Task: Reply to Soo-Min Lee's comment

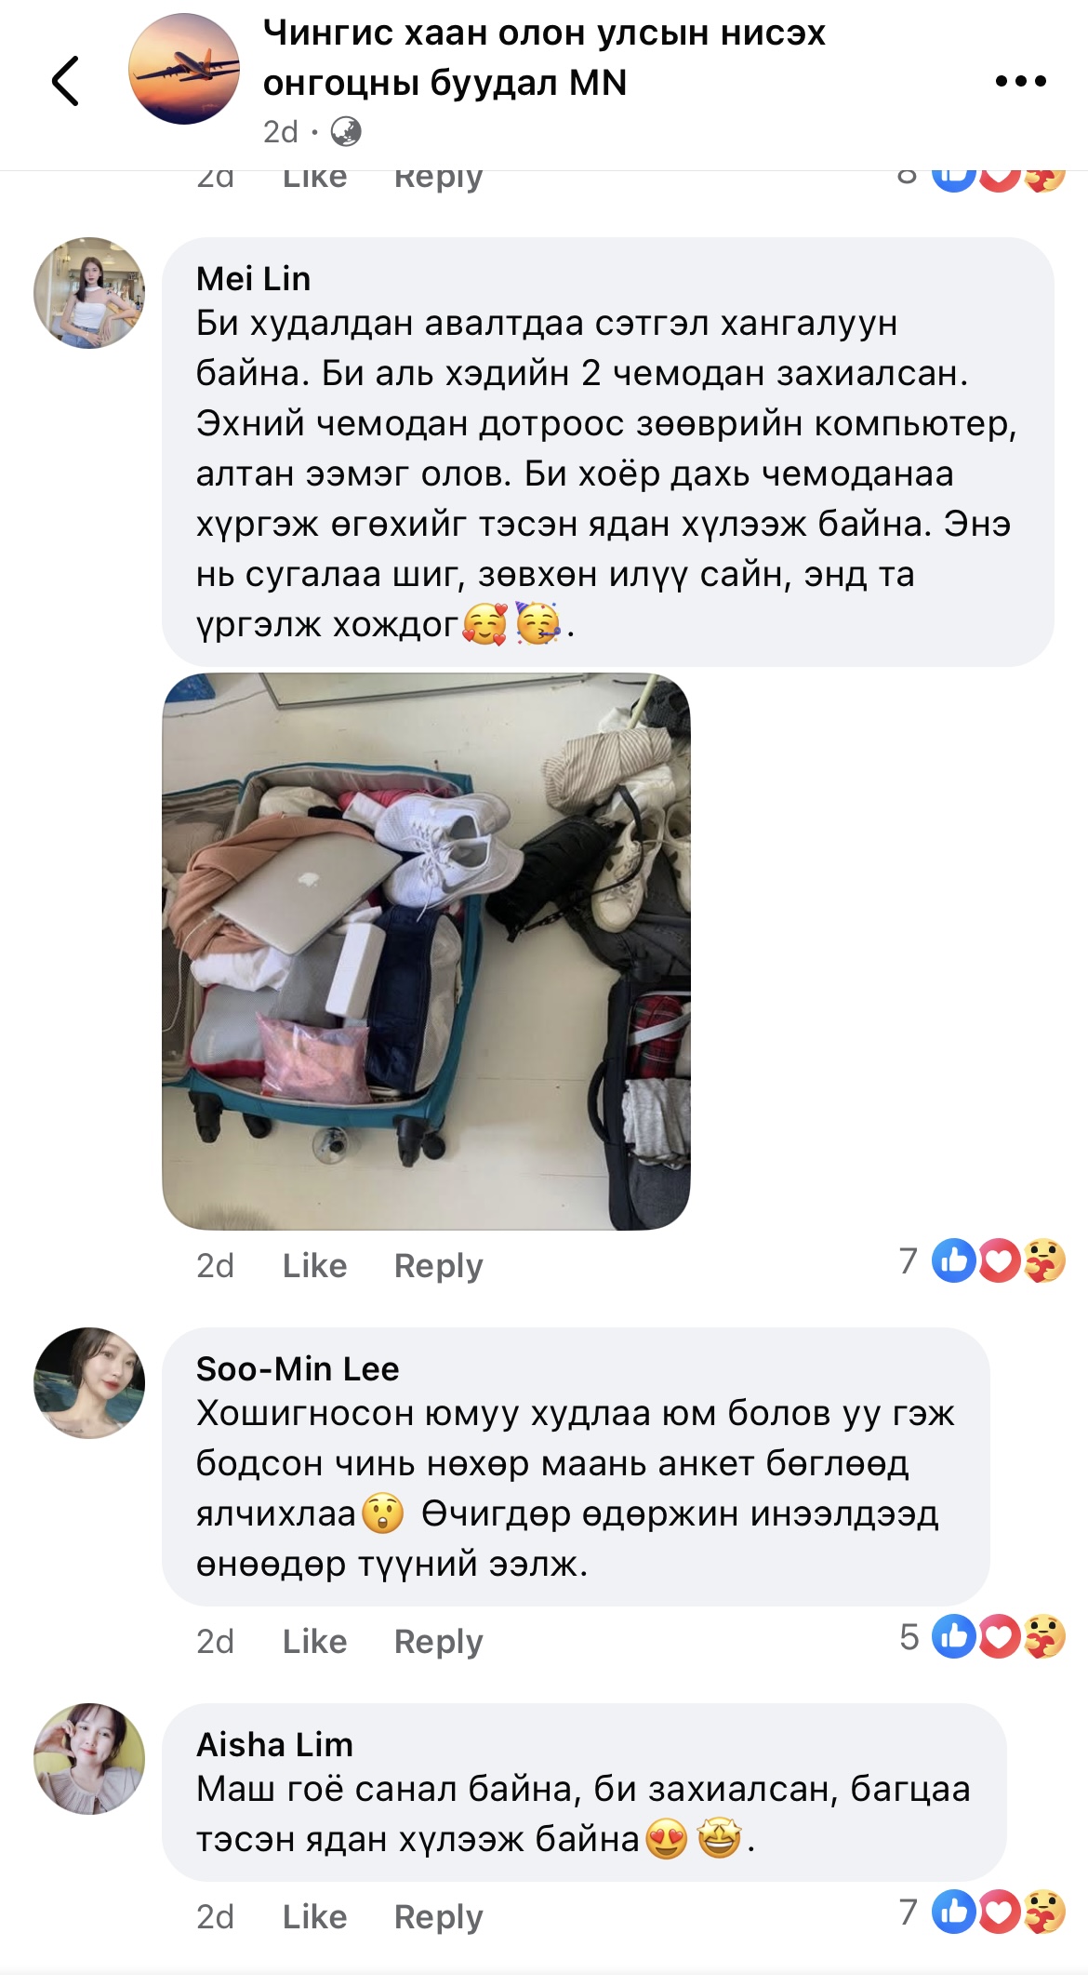Action: 438,1642
